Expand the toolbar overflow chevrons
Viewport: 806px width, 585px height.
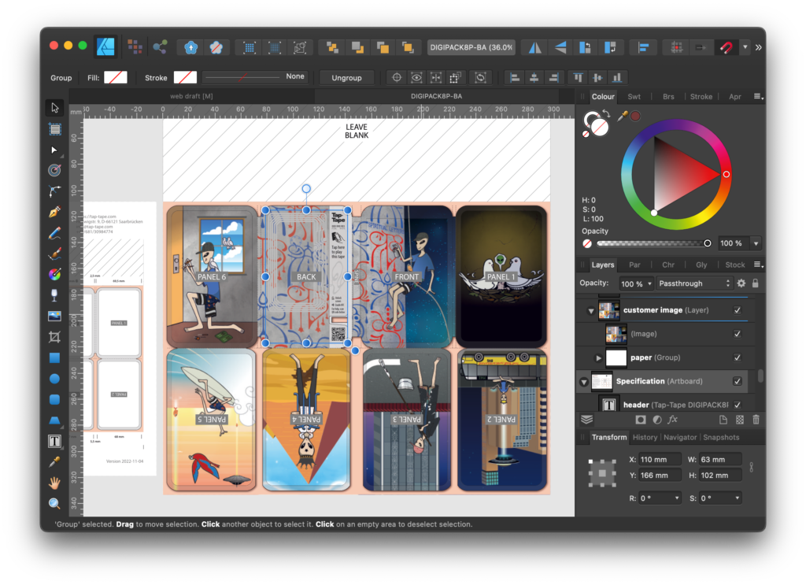point(758,48)
